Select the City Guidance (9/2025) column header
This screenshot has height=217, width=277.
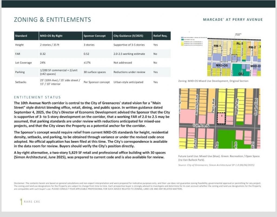click(x=132, y=36)
